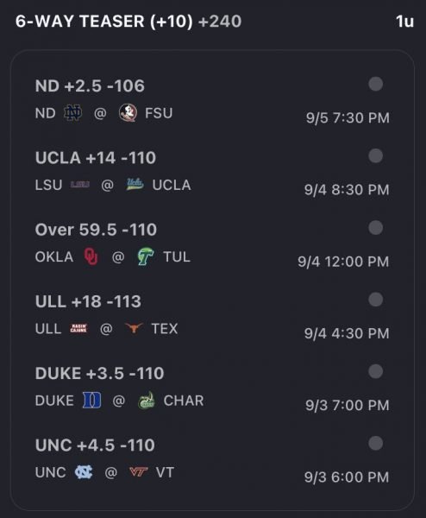Toggle status dot for ND +2.5 leg
Viewport: 426px width, 518px height.
point(375,84)
